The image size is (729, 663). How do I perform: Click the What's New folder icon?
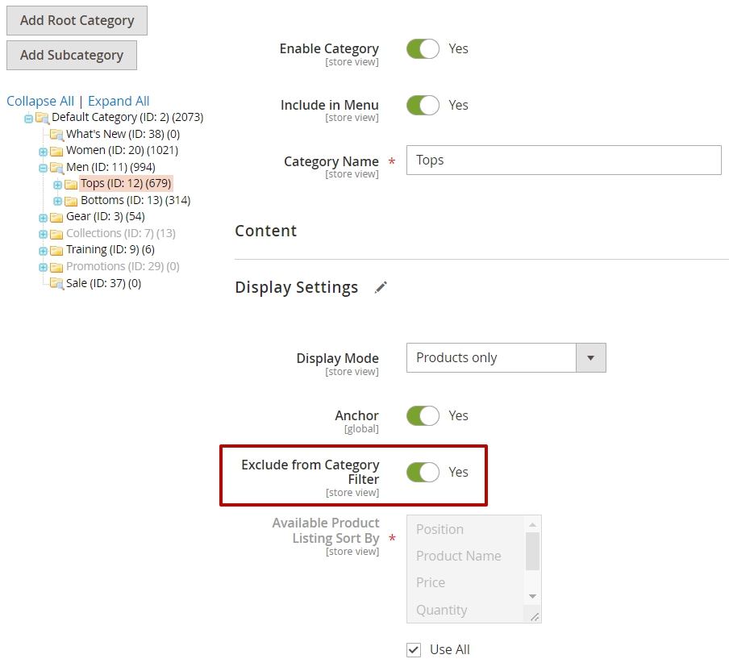click(56, 135)
